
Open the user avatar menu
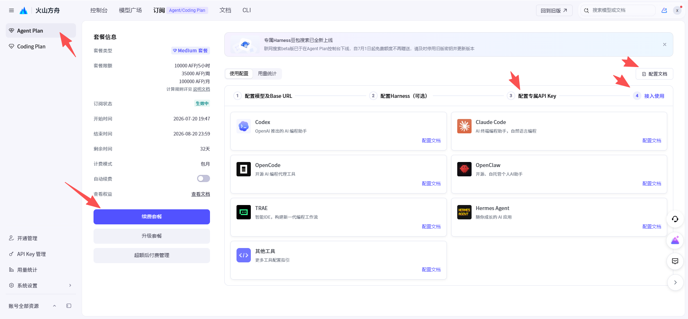coord(677,10)
